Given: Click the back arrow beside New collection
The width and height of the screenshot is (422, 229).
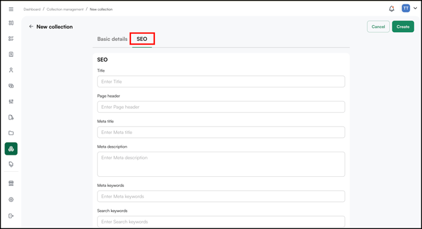Looking at the screenshot, I should click(x=31, y=26).
